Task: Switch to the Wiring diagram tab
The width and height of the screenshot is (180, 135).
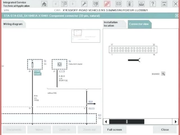Action: pyautogui.click(x=13, y=24)
